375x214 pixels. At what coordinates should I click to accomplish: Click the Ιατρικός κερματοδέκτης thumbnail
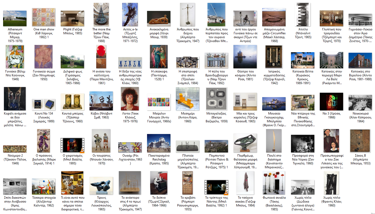click(274, 57)
